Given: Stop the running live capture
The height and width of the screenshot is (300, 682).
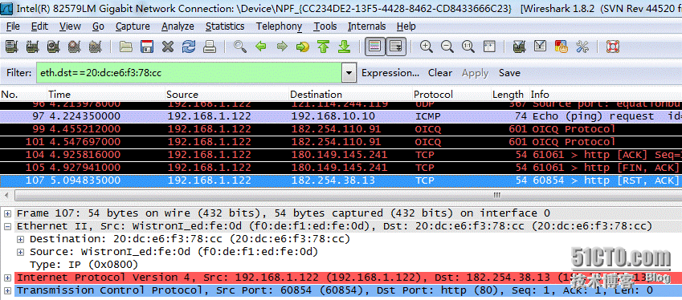Looking at the screenshot, I should [75, 47].
